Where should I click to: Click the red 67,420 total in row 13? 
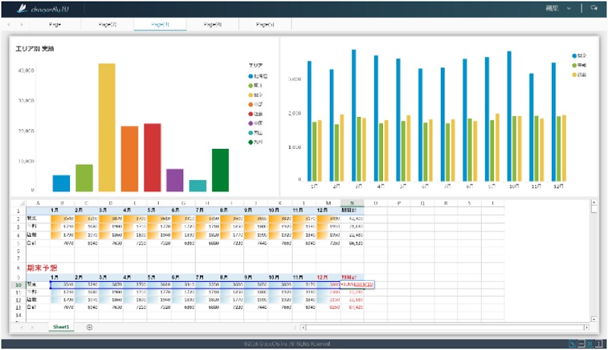(352, 307)
